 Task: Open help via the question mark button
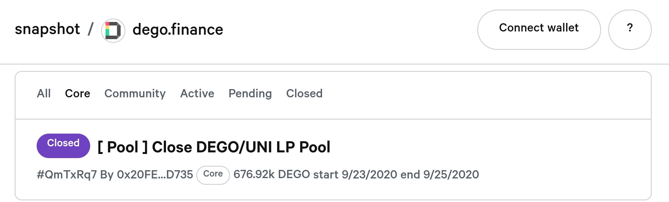tap(629, 29)
